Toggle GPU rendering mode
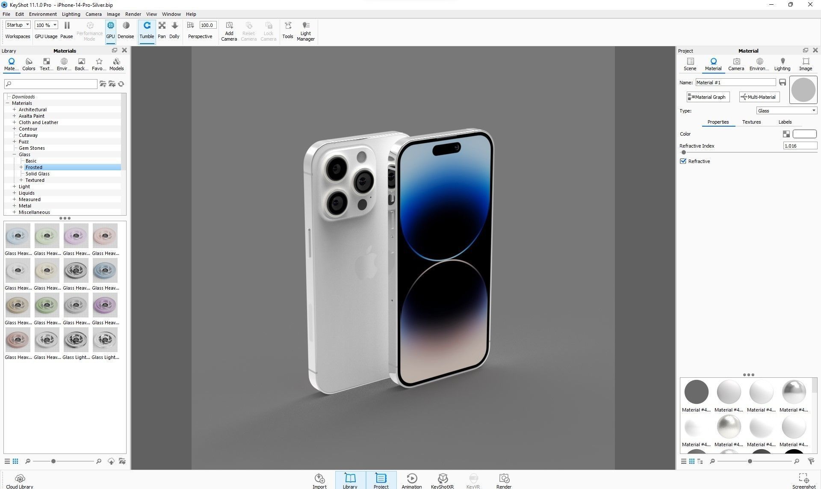 click(110, 30)
